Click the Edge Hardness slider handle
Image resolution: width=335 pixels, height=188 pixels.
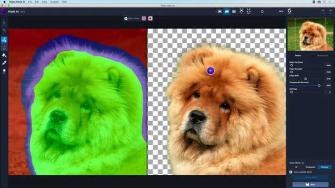click(x=291, y=65)
